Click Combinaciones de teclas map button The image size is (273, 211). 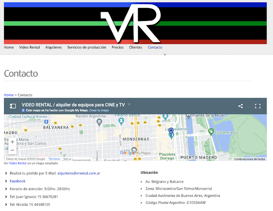tap(249, 159)
